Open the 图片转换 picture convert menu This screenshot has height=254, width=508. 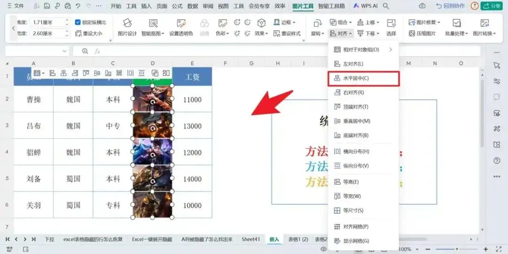tap(484, 27)
